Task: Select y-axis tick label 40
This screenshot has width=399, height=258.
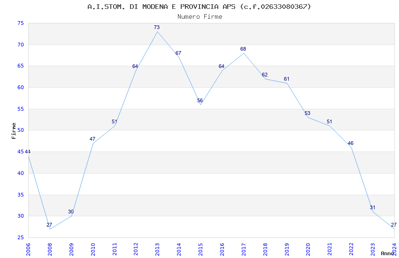Action: click(x=21, y=174)
